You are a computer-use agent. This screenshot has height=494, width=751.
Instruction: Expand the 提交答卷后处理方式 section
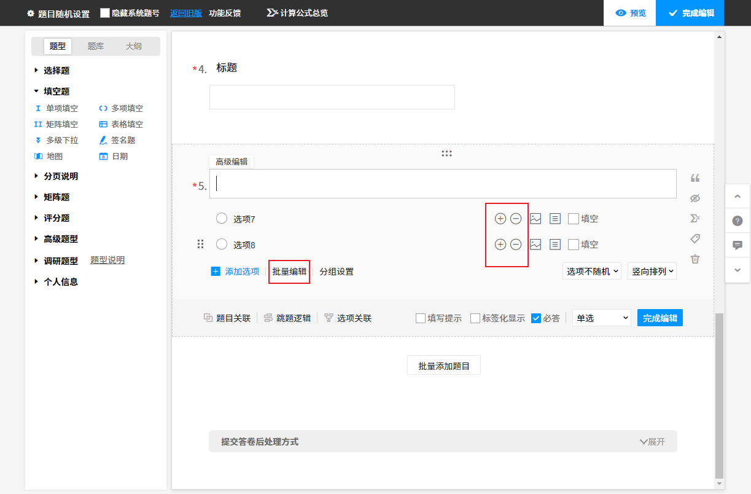pyautogui.click(x=652, y=442)
